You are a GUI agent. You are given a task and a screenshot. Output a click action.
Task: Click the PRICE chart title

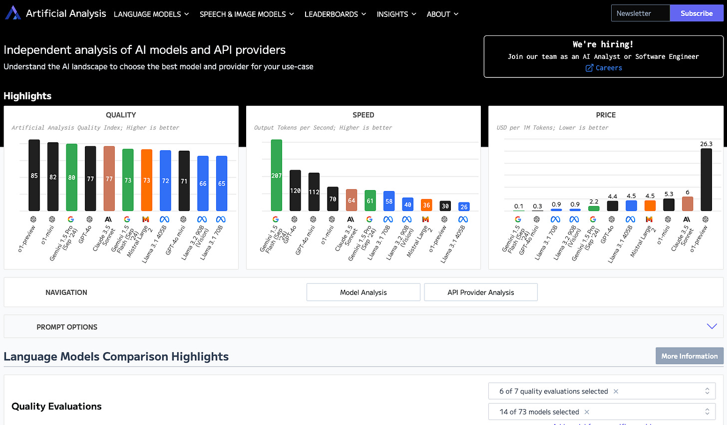(x=606, y=115)
